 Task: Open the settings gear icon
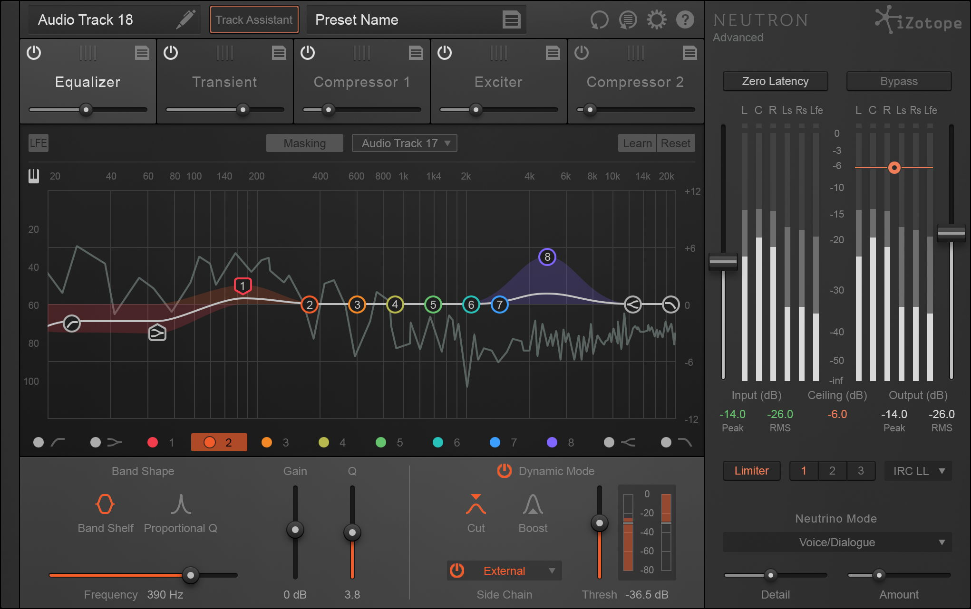tap(656, 20)
